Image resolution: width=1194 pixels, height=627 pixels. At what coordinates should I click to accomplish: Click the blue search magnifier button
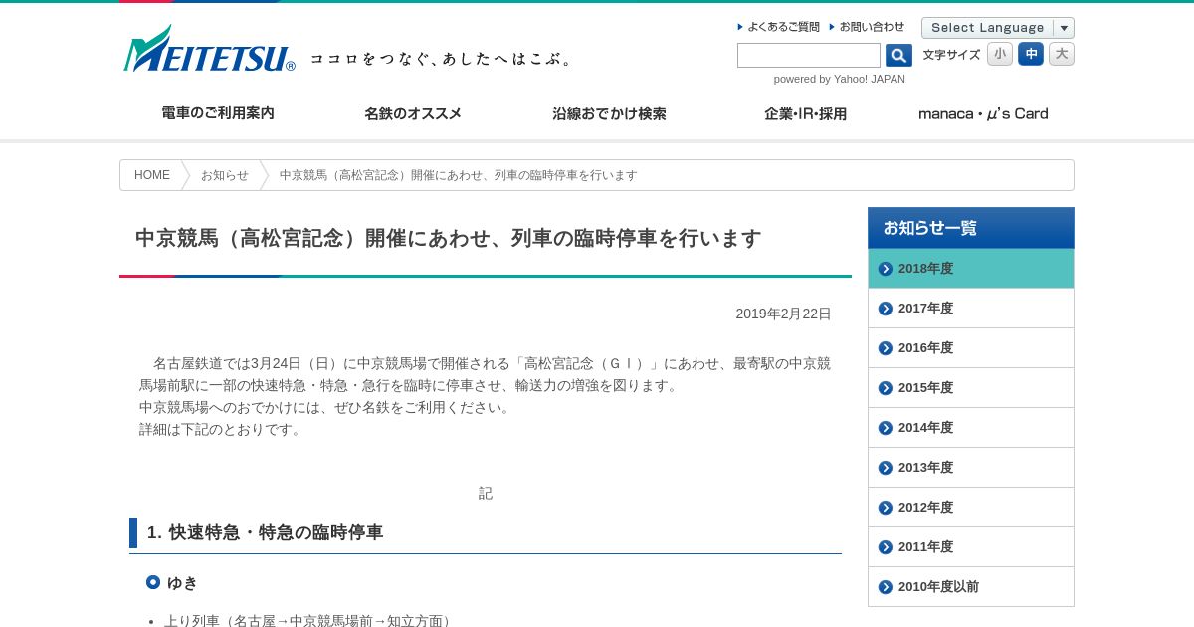(x=898, y=56)
